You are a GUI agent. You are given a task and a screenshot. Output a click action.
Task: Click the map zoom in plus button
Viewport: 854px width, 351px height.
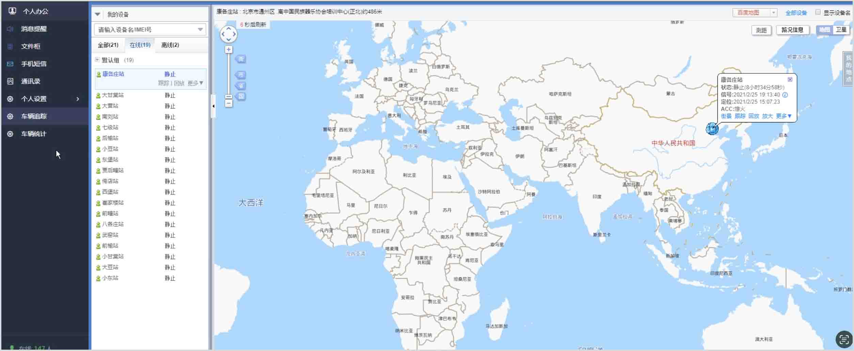point(228,50)
